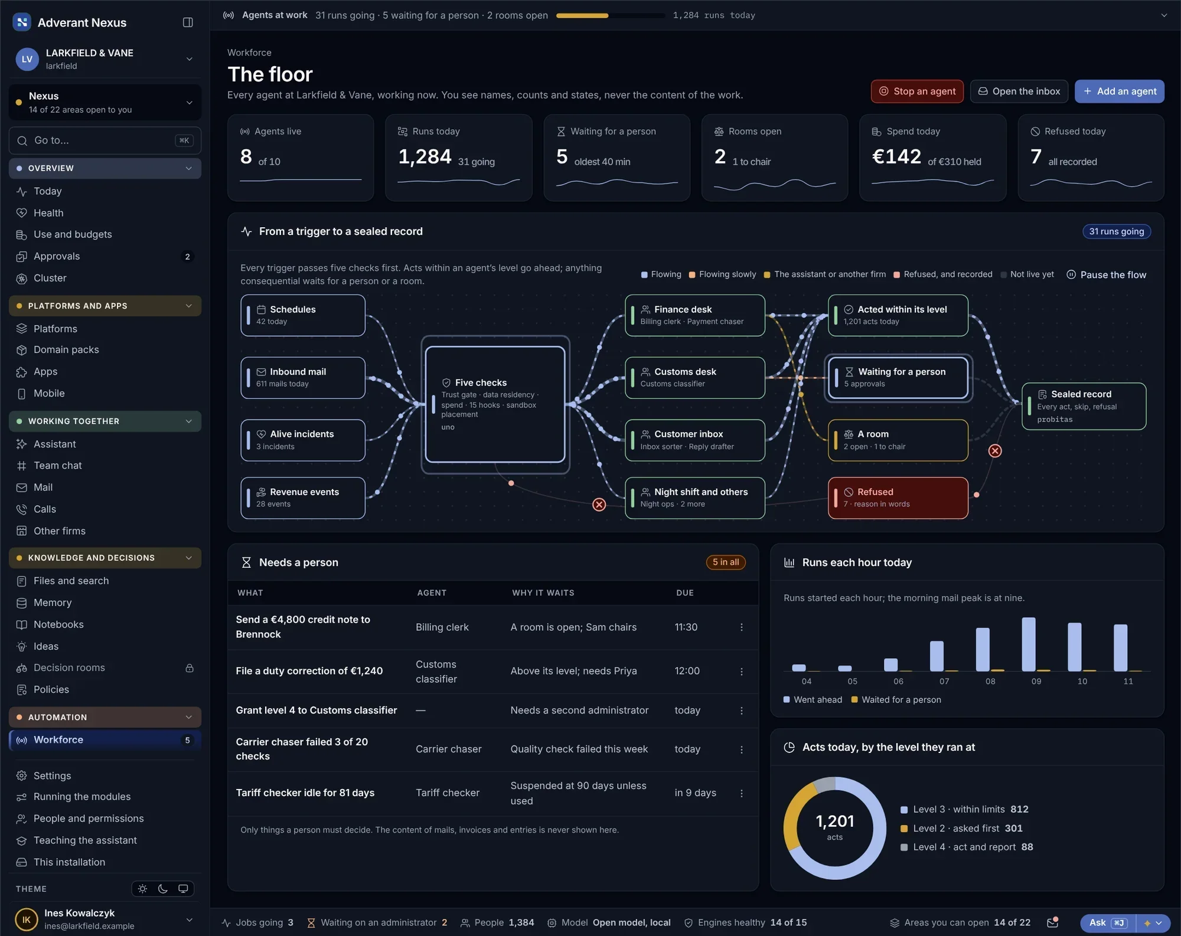Select the Five checks node in the flow
1181x936 pixels.
tap(495, 405)
